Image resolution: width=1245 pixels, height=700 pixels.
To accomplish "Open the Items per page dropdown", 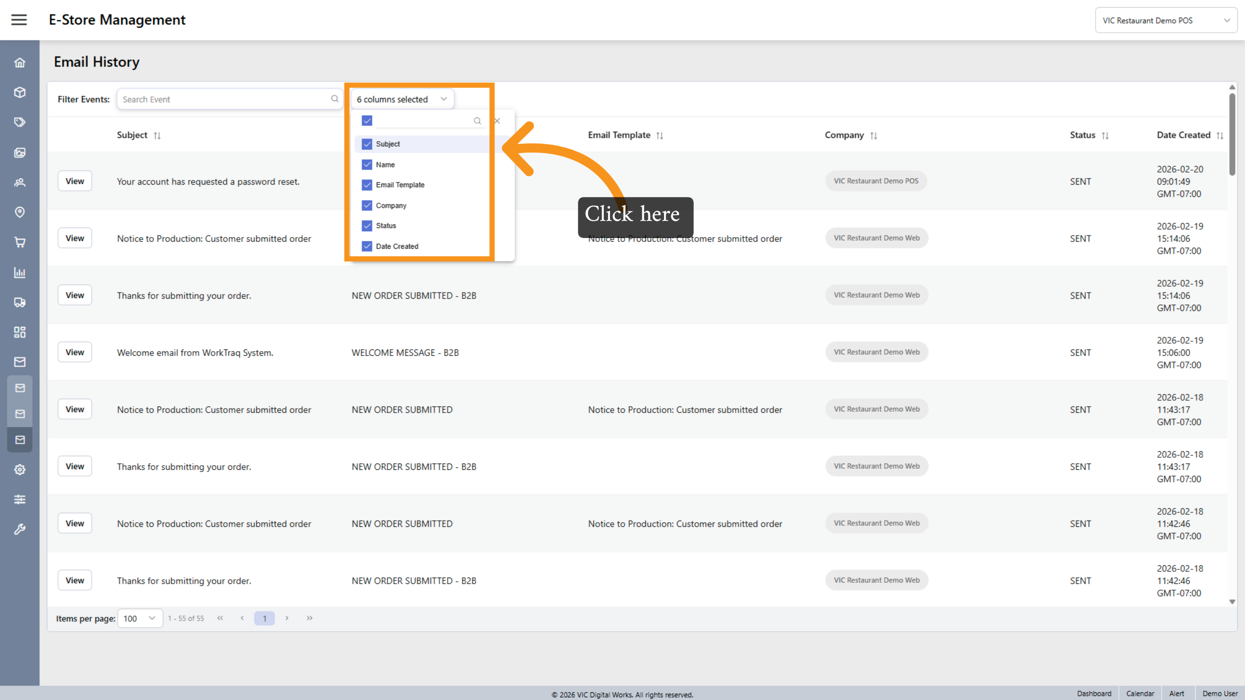I will 140,618.
